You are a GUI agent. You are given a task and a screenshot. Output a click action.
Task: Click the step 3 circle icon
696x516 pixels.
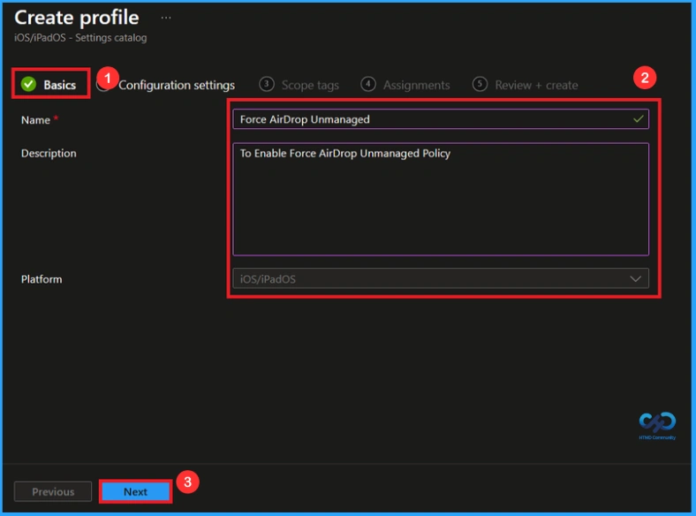click(x=267, y=84)
